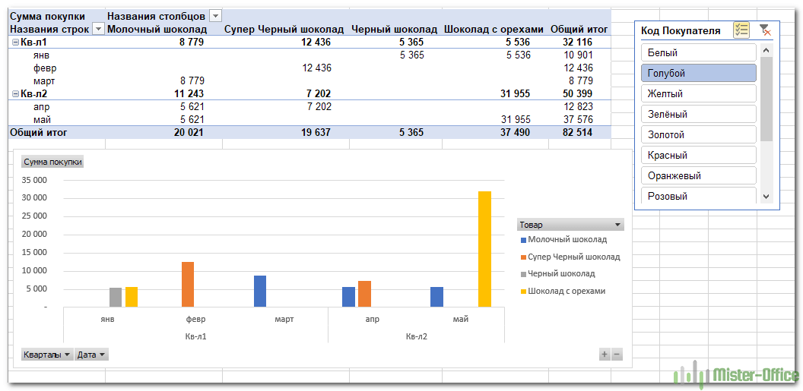This screenshot has width=803, height=391.
Task: Click the tall yellow bar for май
Action: click(x=484, y=249)
